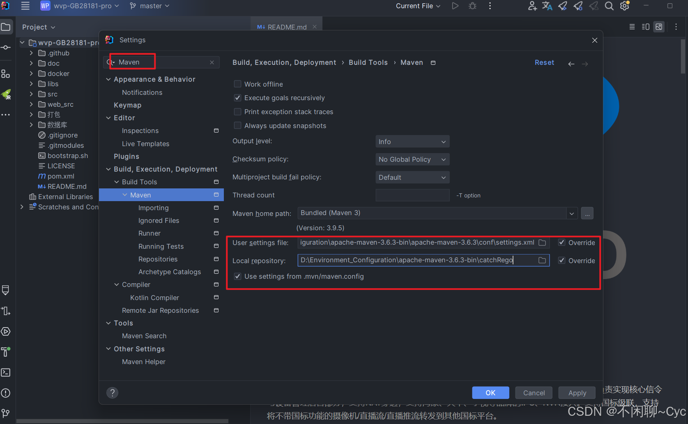Open the Problems tool window icon

coord(6,393)
